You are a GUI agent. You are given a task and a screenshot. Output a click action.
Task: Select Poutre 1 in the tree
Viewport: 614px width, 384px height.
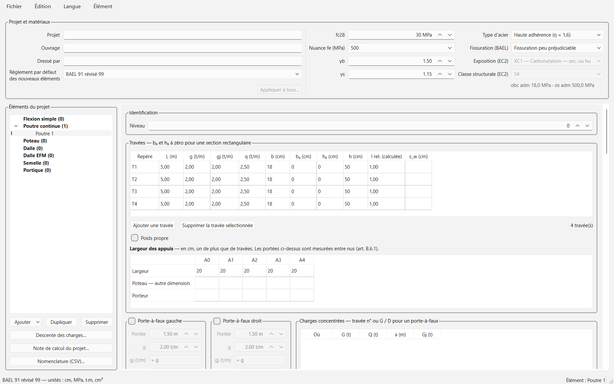[45, 133]
